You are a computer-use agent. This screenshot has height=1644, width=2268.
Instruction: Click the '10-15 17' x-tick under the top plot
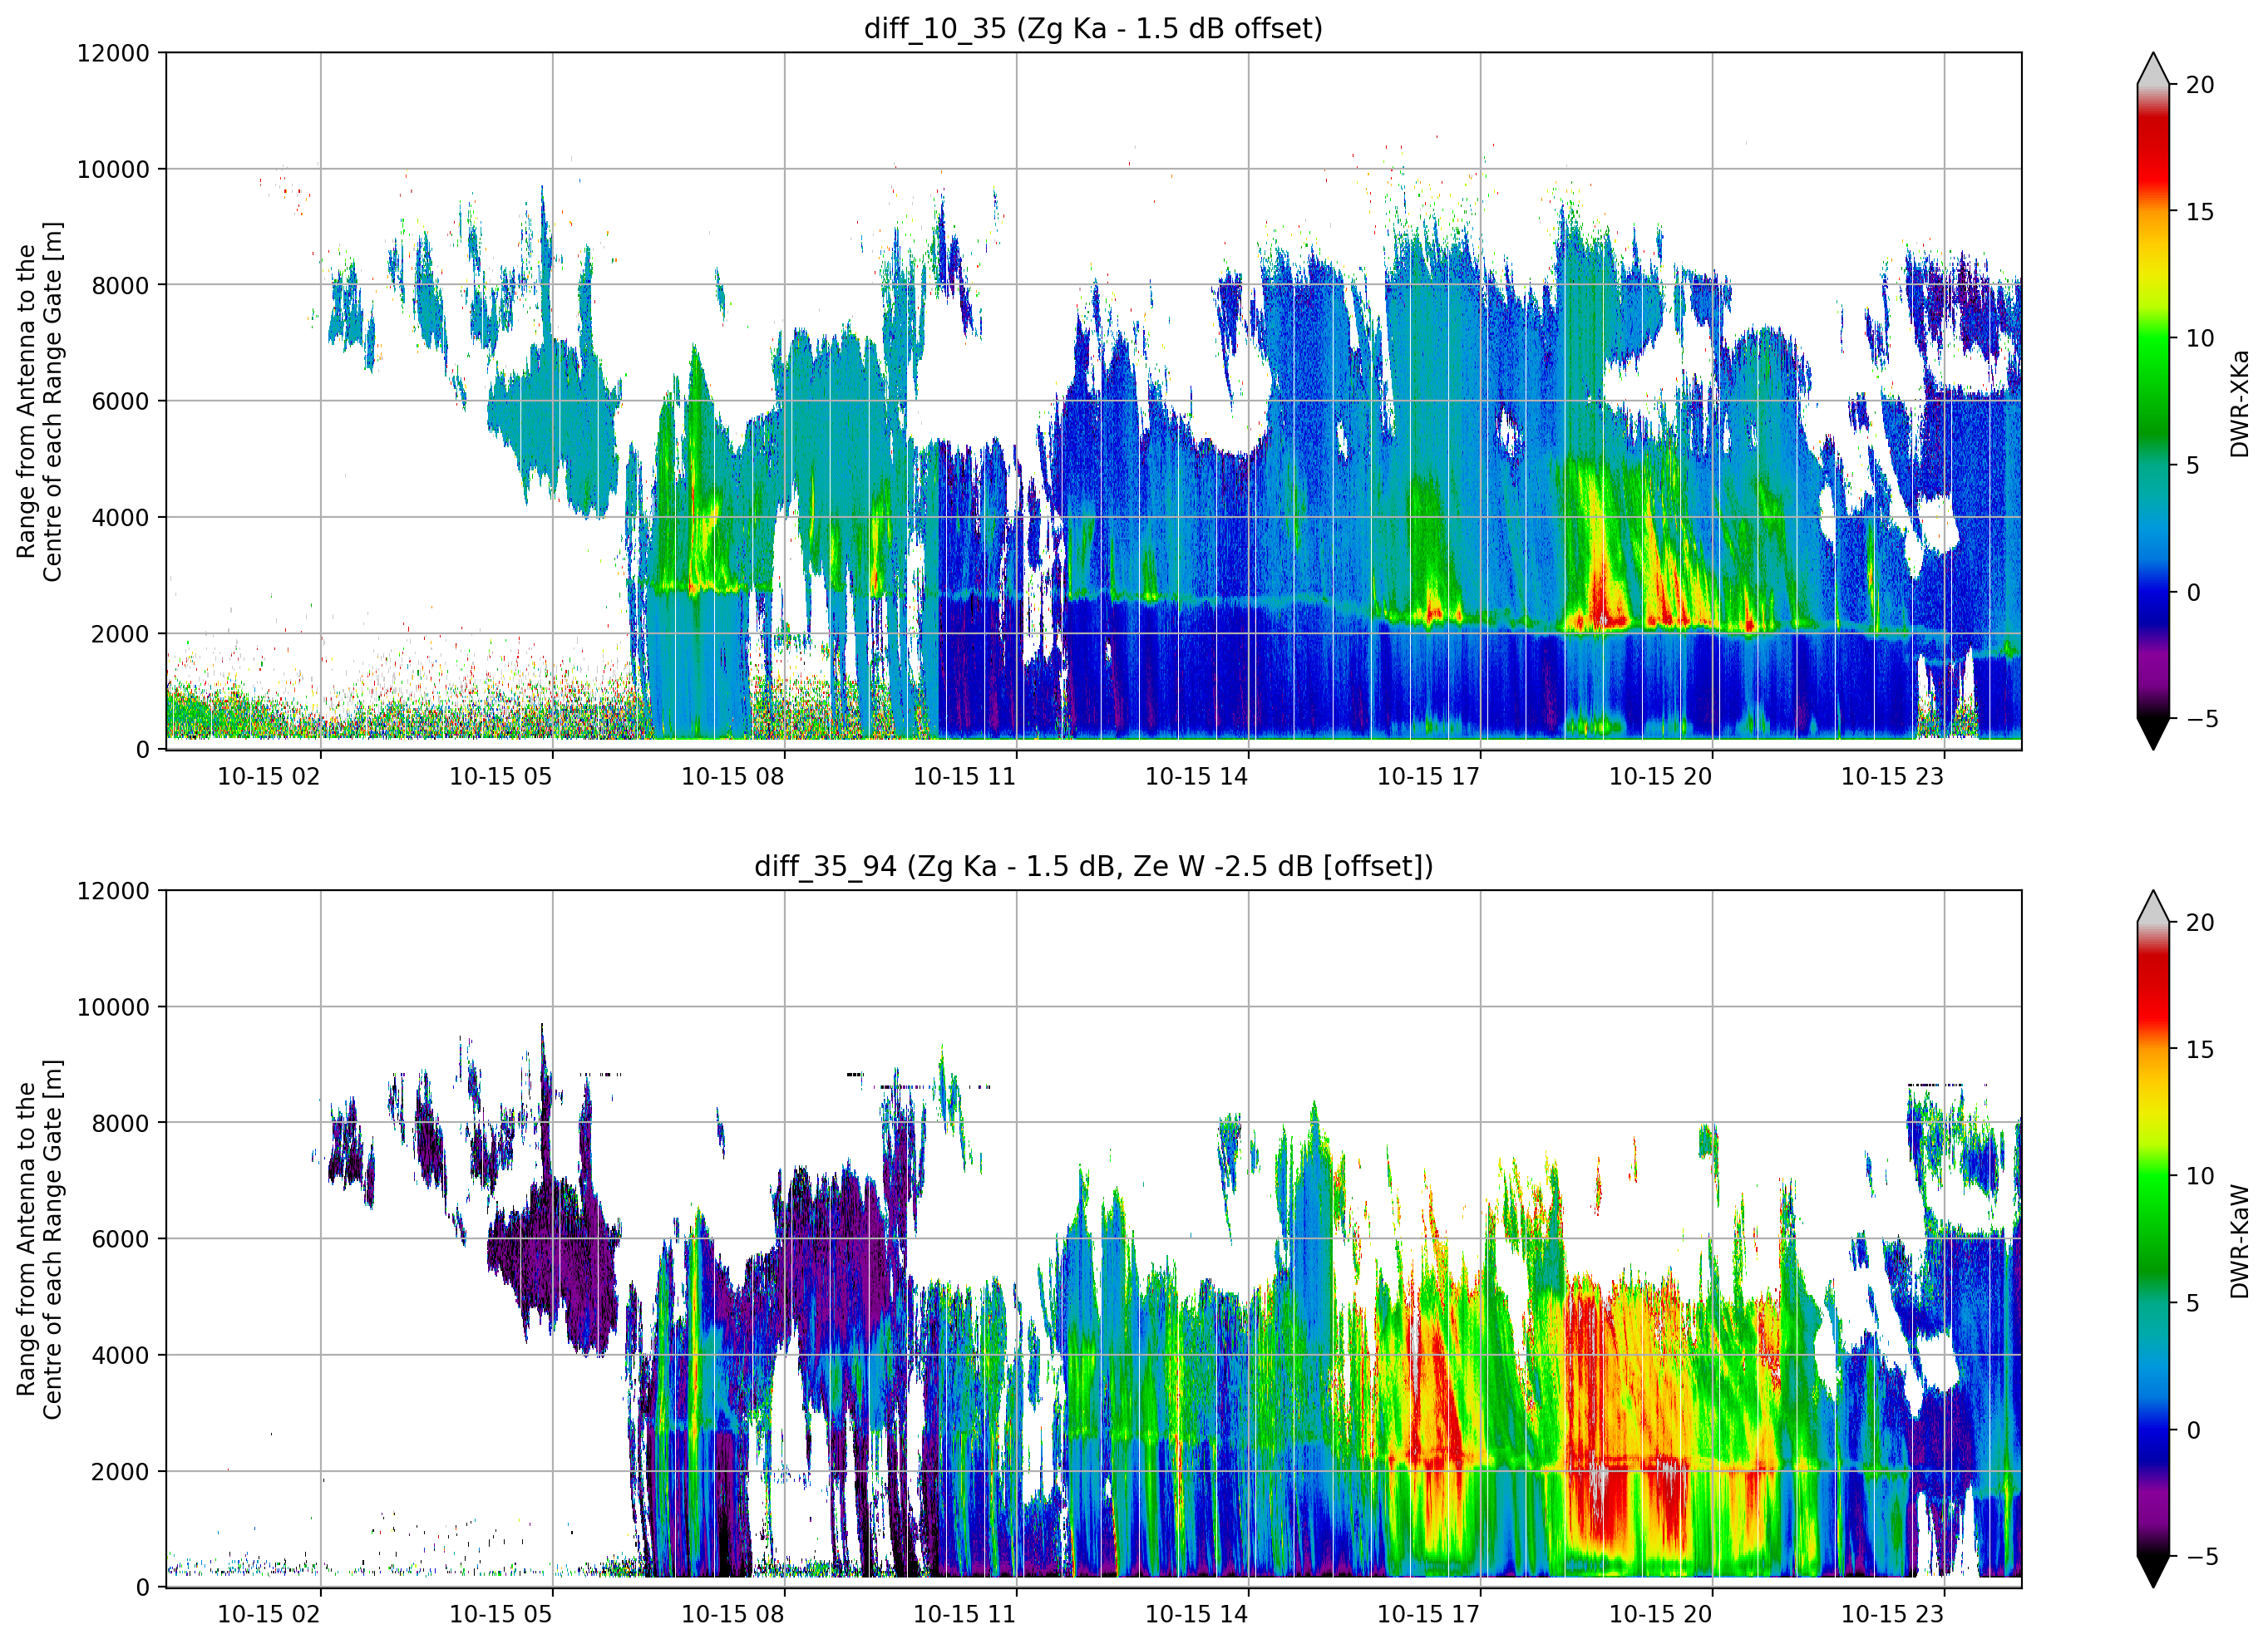(x=1428, y=777)
